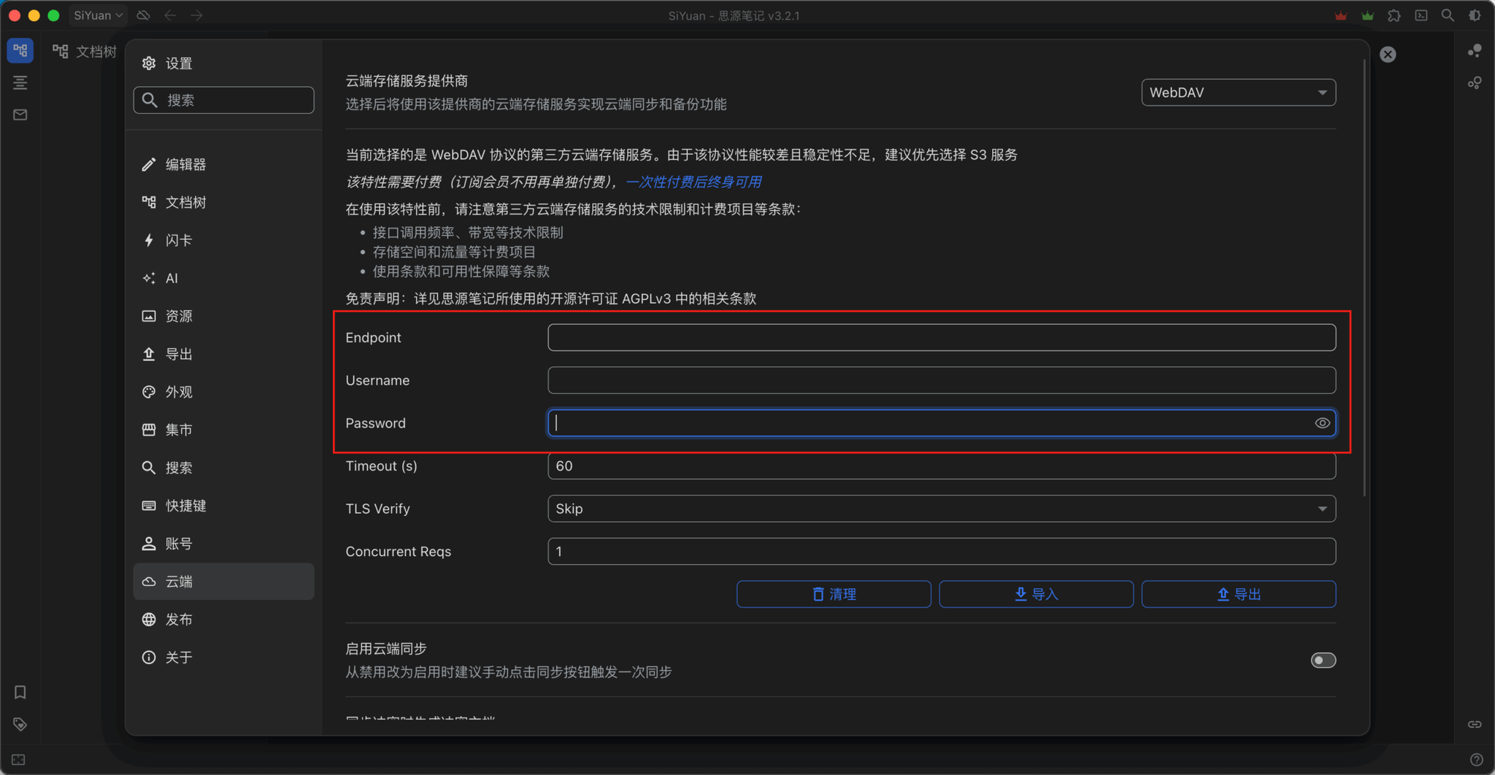Viewport: 1495px width, 775px height.
Task: Open the inbox envelope icon in left dock
Action: click(20, 115)
